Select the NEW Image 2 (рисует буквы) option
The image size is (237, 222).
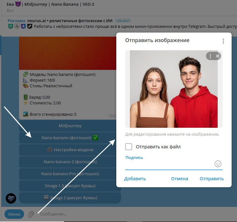[70, 198]
